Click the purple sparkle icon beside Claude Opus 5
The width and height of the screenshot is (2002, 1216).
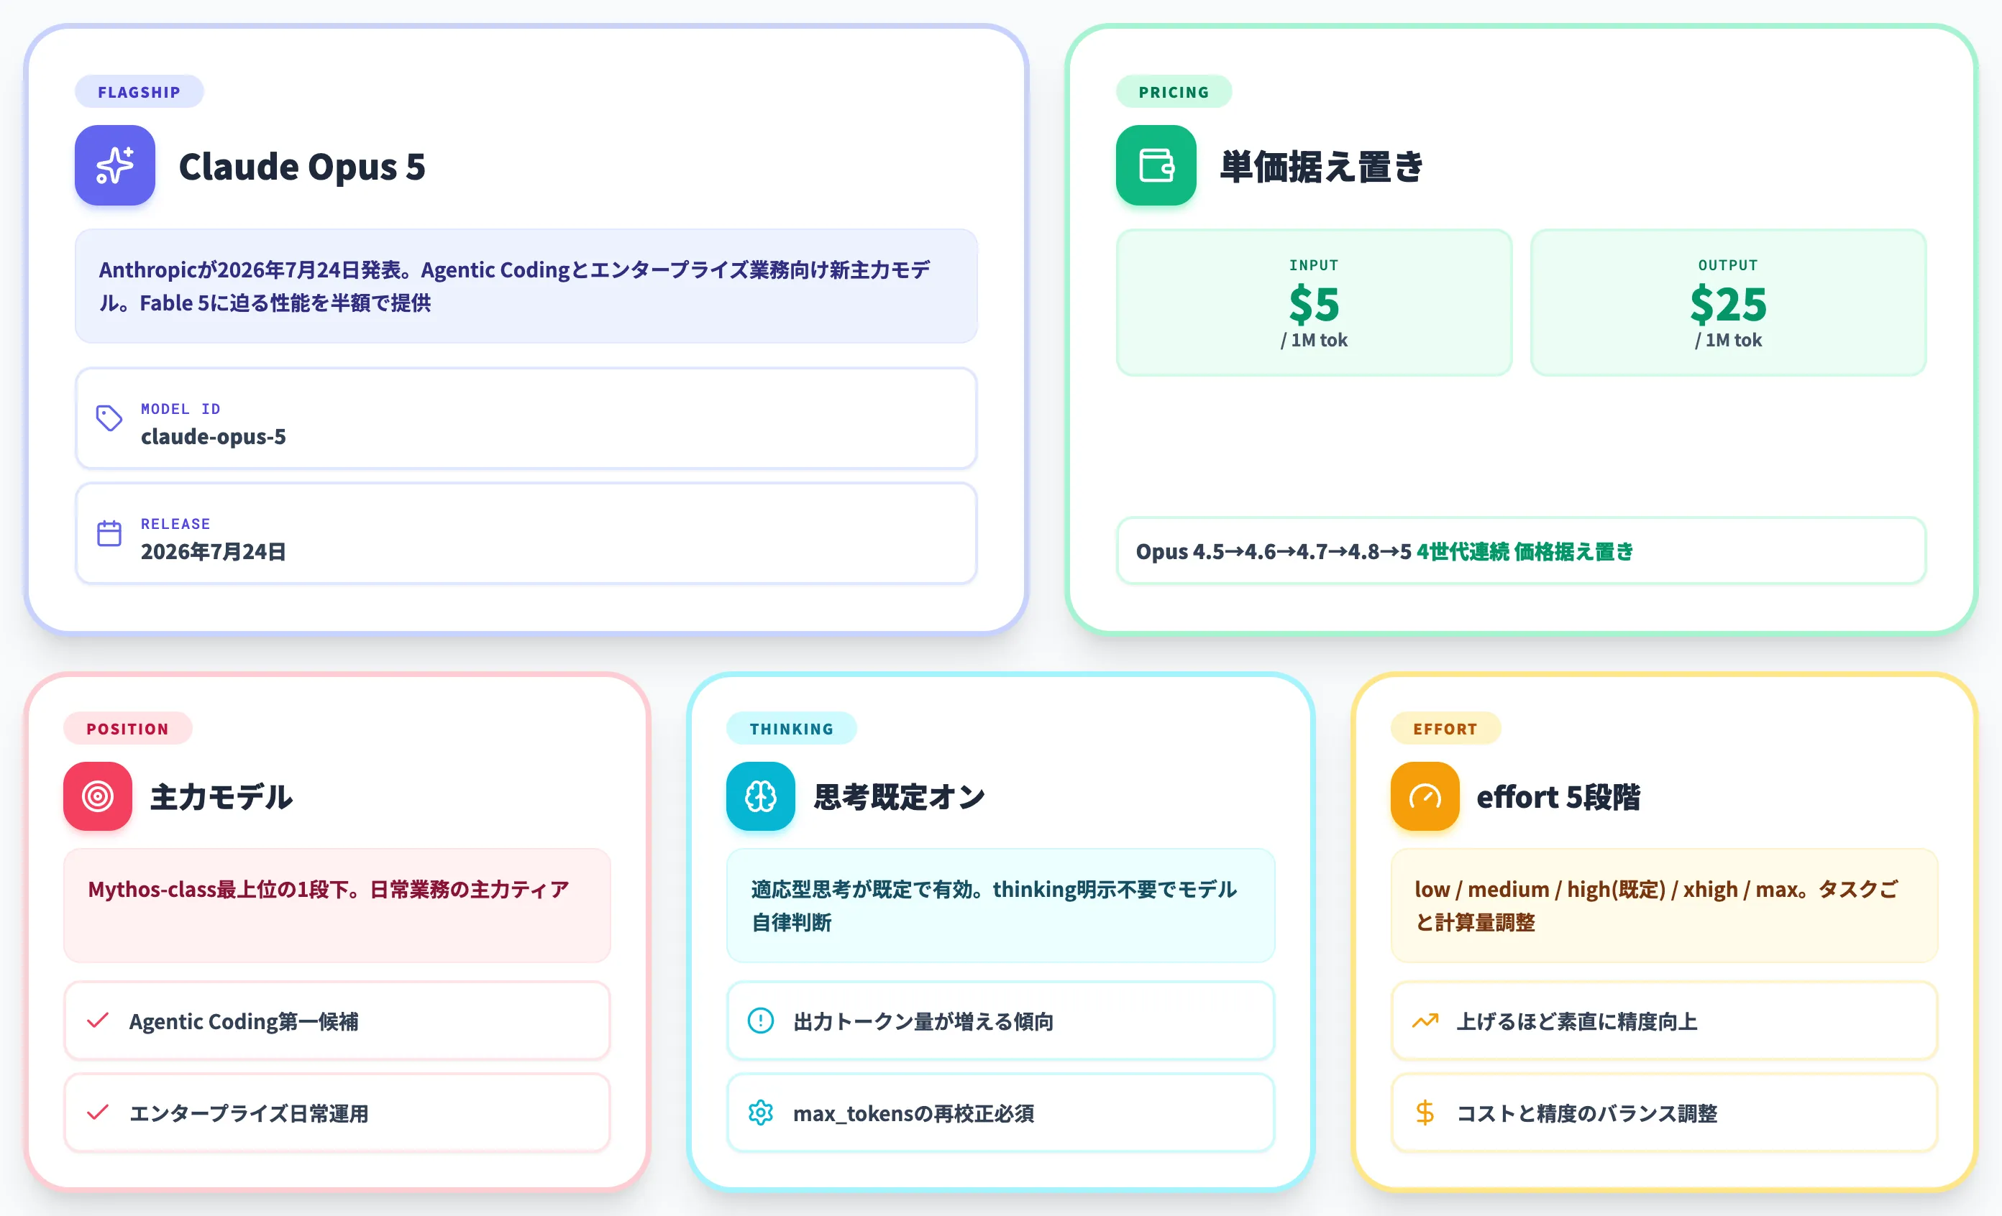114,165
